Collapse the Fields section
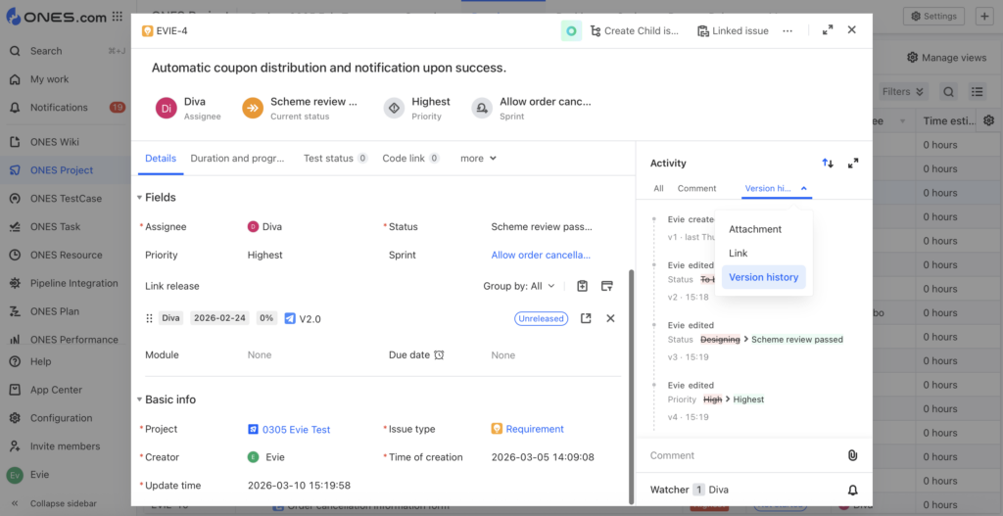The width and height of the screenshot is (1003, 516). coord(140,198)
